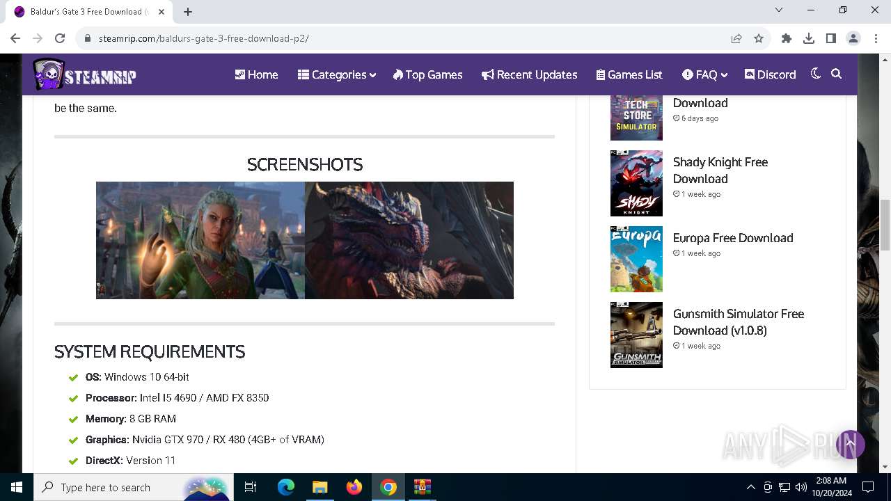Click the SteamRIP logo
This screenshot has height=501, width=891.
coord(84,74)
